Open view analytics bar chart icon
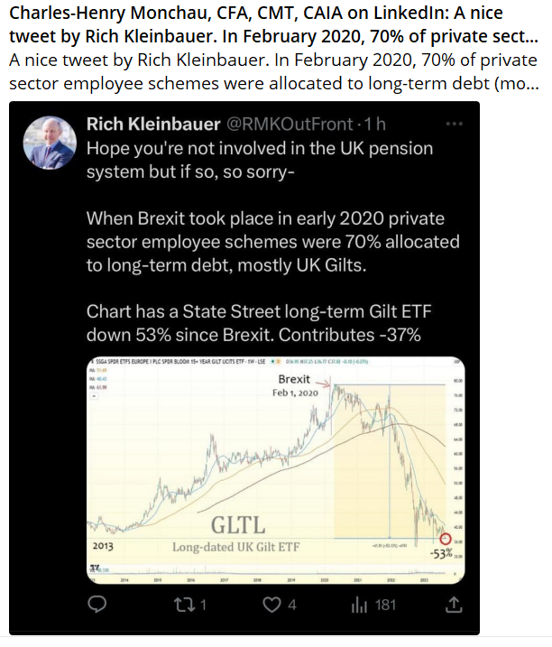This screenshot has width=552, height=647. (x=359, y=604)
